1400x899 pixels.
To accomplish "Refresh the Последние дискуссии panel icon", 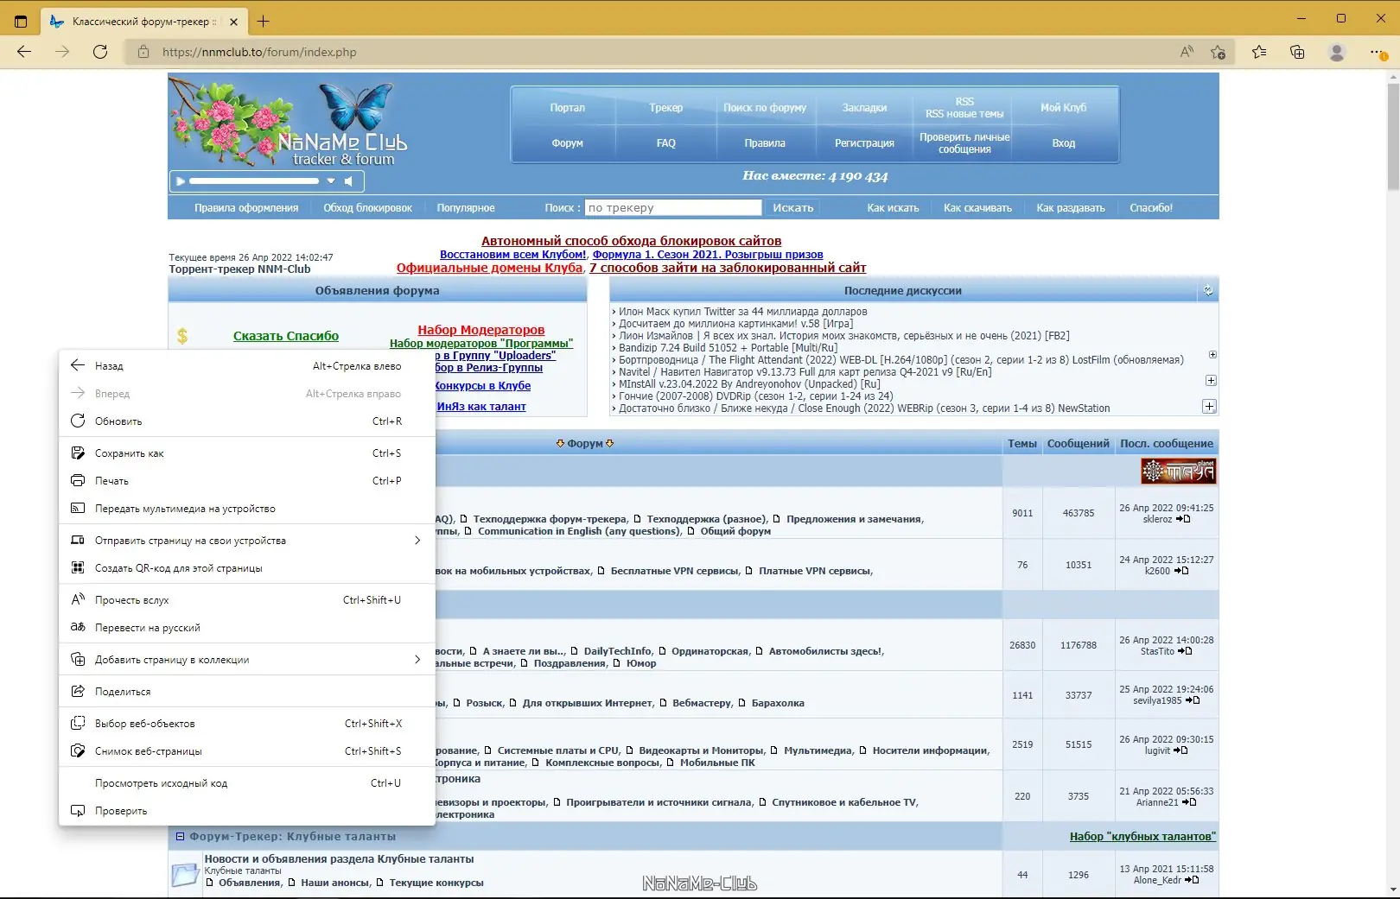I will coord(1208,291).
